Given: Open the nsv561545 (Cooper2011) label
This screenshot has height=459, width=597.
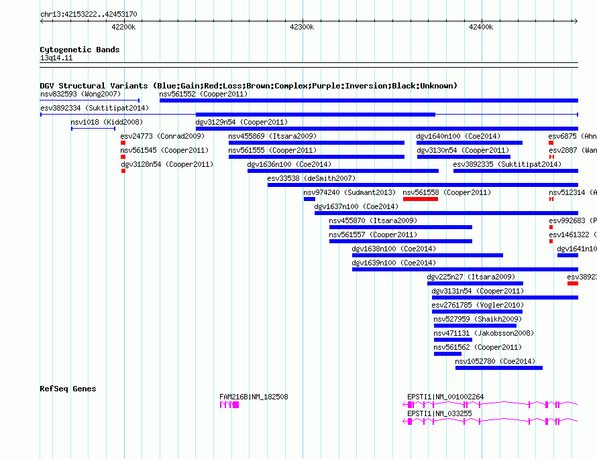Looking at the screenshot, I should (x=164, y=150).
